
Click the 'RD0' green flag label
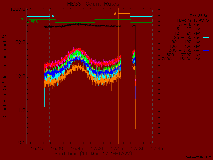[23, 19]
